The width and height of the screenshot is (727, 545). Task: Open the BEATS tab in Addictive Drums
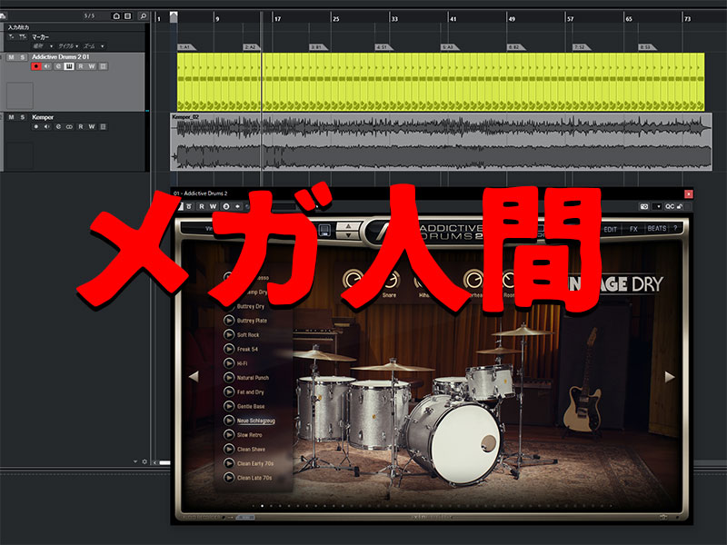[656, 229]
